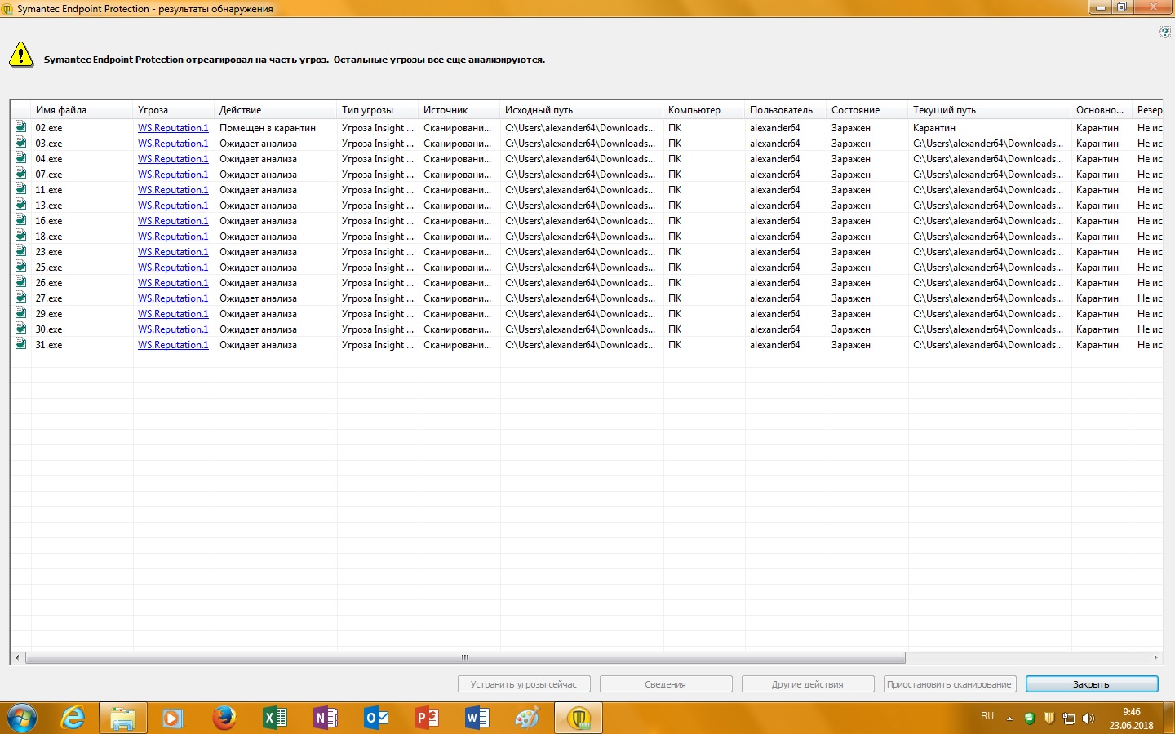Viewport: 1175px width, 734px height.
Task: Sort by the Действие column header
Action: click(x=276, y=110)
